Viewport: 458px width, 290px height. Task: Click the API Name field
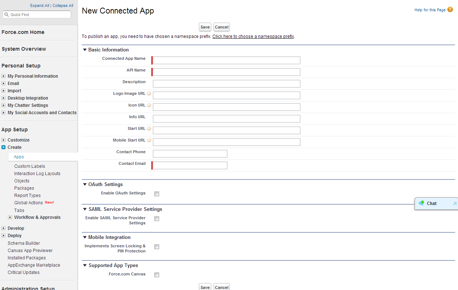point(226,72)
